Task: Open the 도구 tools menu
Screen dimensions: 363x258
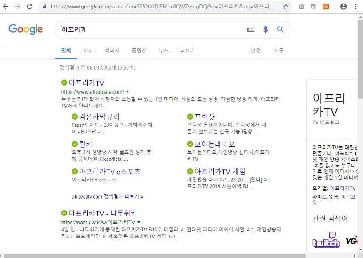Action: tap(279, 51)
